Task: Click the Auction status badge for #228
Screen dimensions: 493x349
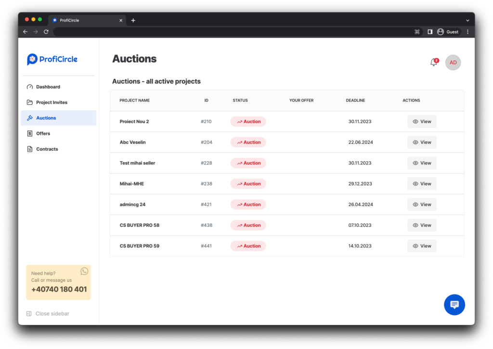Action: pyautogui.click(x=248, y=163)
